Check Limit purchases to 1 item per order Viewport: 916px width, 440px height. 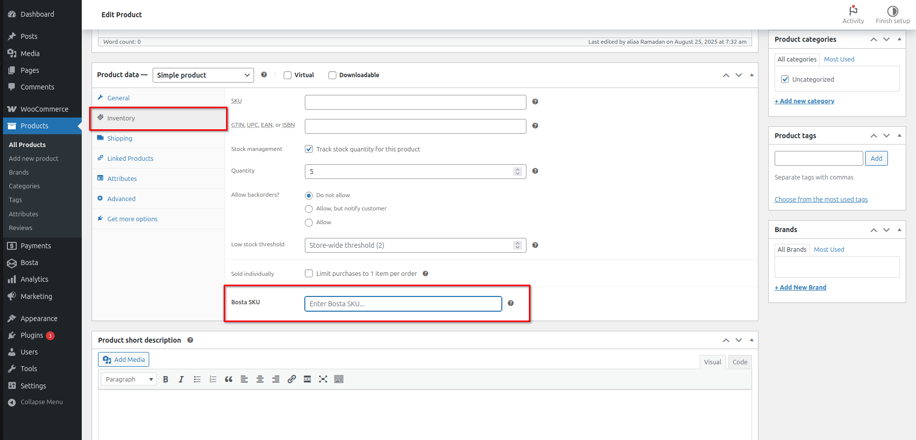click(309, 273)
